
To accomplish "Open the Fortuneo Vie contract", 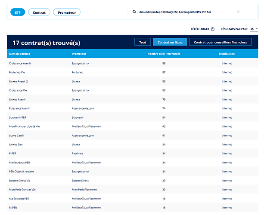I will point(17,72).
